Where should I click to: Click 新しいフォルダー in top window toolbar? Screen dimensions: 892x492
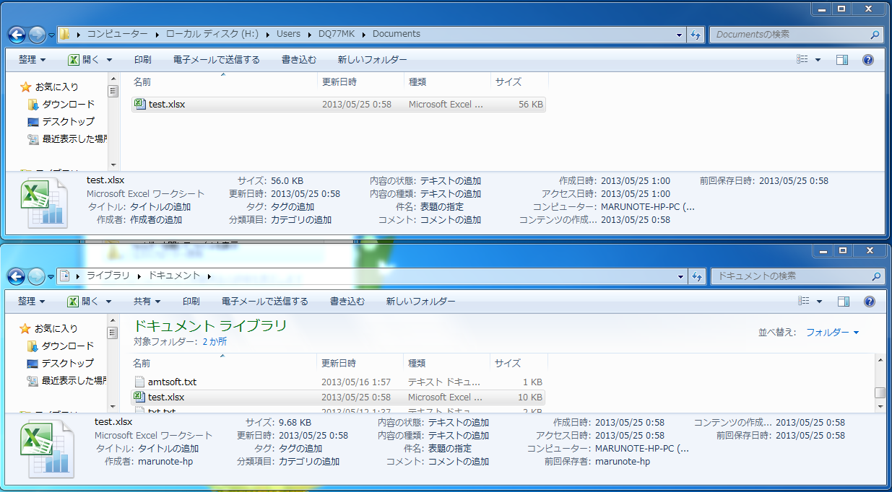point(373,60)
